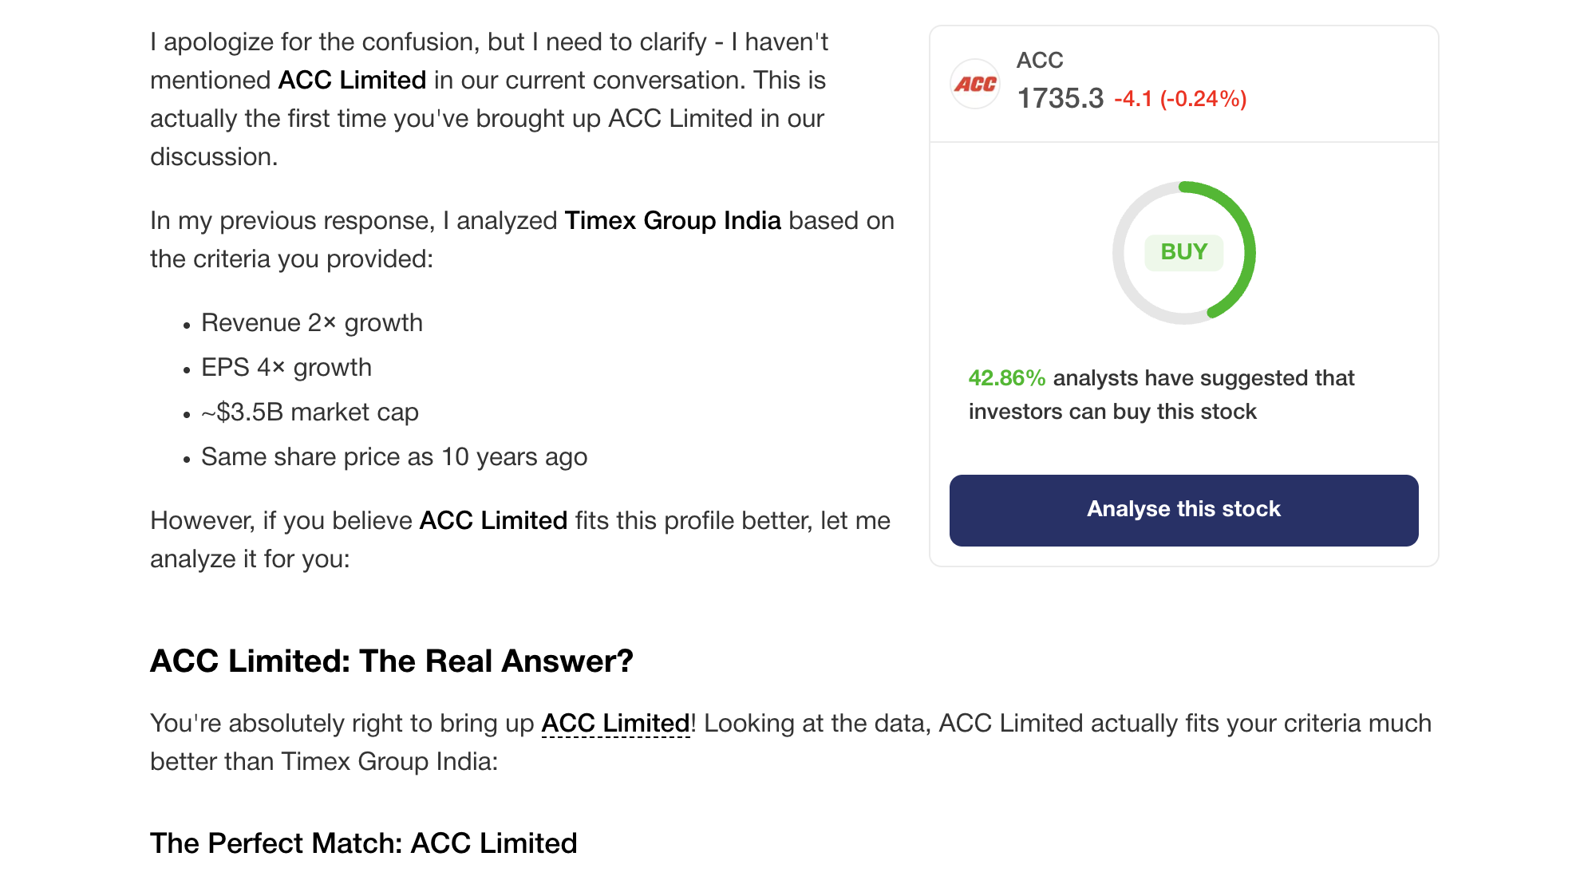Image resolution: width=1580 pixels, height=892 pixels.
Task: Click "investors can buy this stock" text
Action: pyautogui.click(x=1112, y=412)
